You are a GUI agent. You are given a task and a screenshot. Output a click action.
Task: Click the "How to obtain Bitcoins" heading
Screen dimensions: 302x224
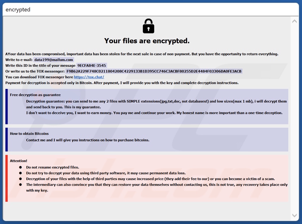(29, 134)
